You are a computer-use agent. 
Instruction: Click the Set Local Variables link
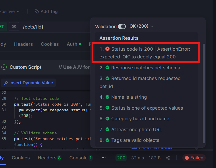click(151, 148)
